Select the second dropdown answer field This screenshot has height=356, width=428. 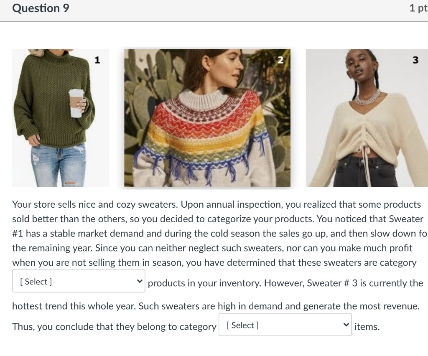coord(284,324)
